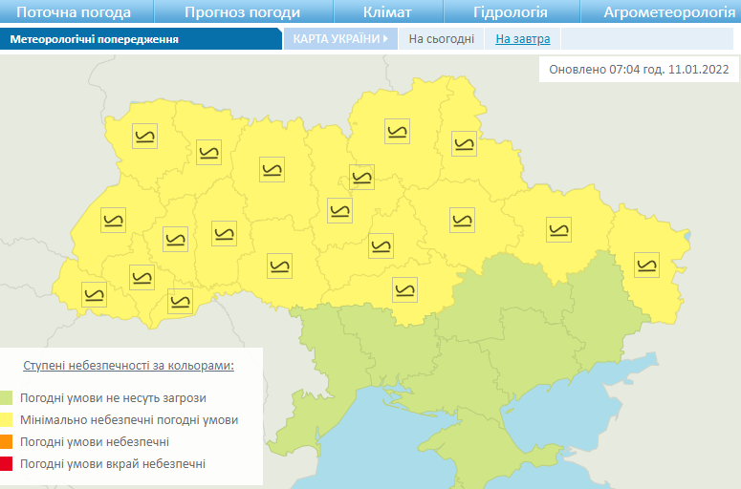Click the green southern area of the map
The image size is (741, 489).
[x=516, y=325]
